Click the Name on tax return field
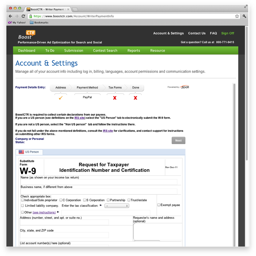Screen dimensions: 256x256 coord(99,182)
